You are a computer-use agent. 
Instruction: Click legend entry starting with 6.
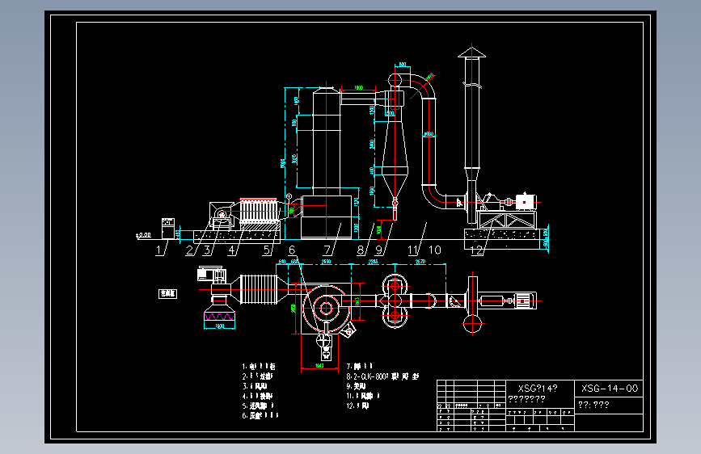coord(260,415)
